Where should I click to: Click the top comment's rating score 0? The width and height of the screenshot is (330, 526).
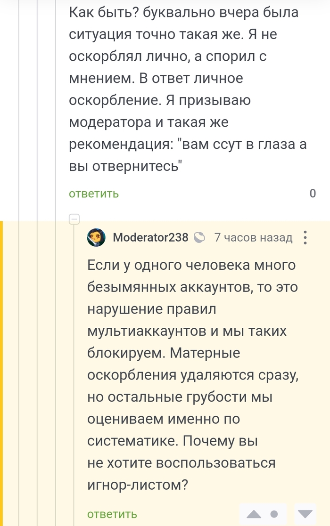click(313, 194)
